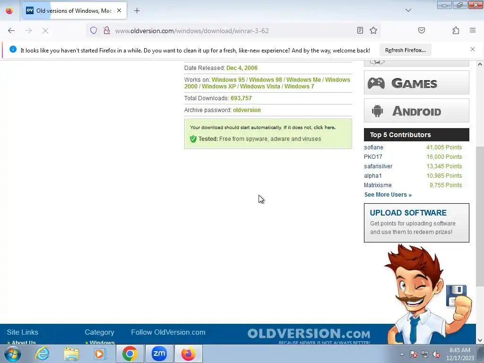This screenshot has height=363, width=484.
Task: Click the Dec 4, 2006 release date
Action: click(242, 68)
